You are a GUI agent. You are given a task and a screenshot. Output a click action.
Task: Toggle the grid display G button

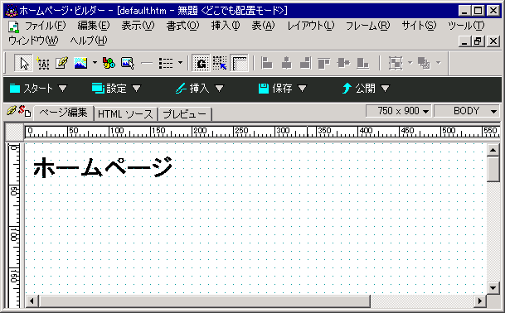202,63
